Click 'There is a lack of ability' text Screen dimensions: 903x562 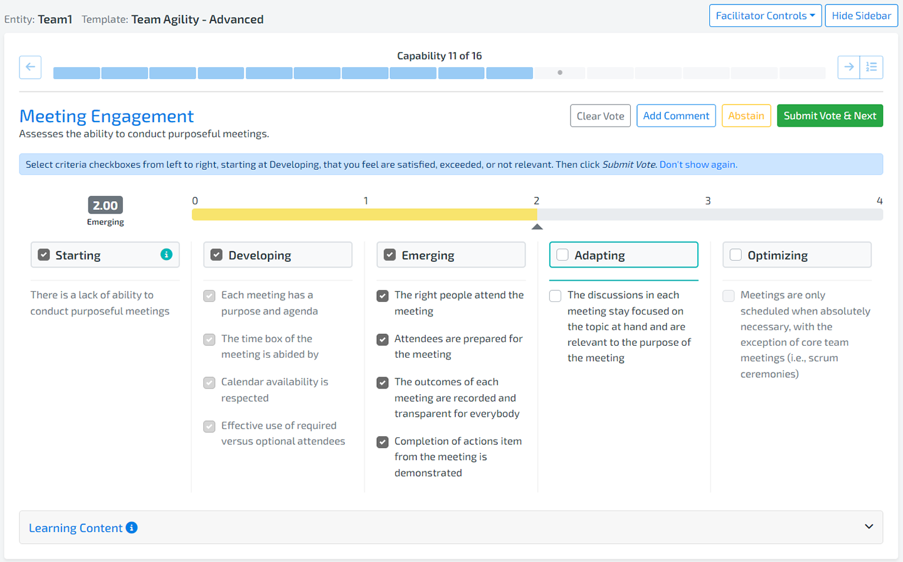pos(100,303)
